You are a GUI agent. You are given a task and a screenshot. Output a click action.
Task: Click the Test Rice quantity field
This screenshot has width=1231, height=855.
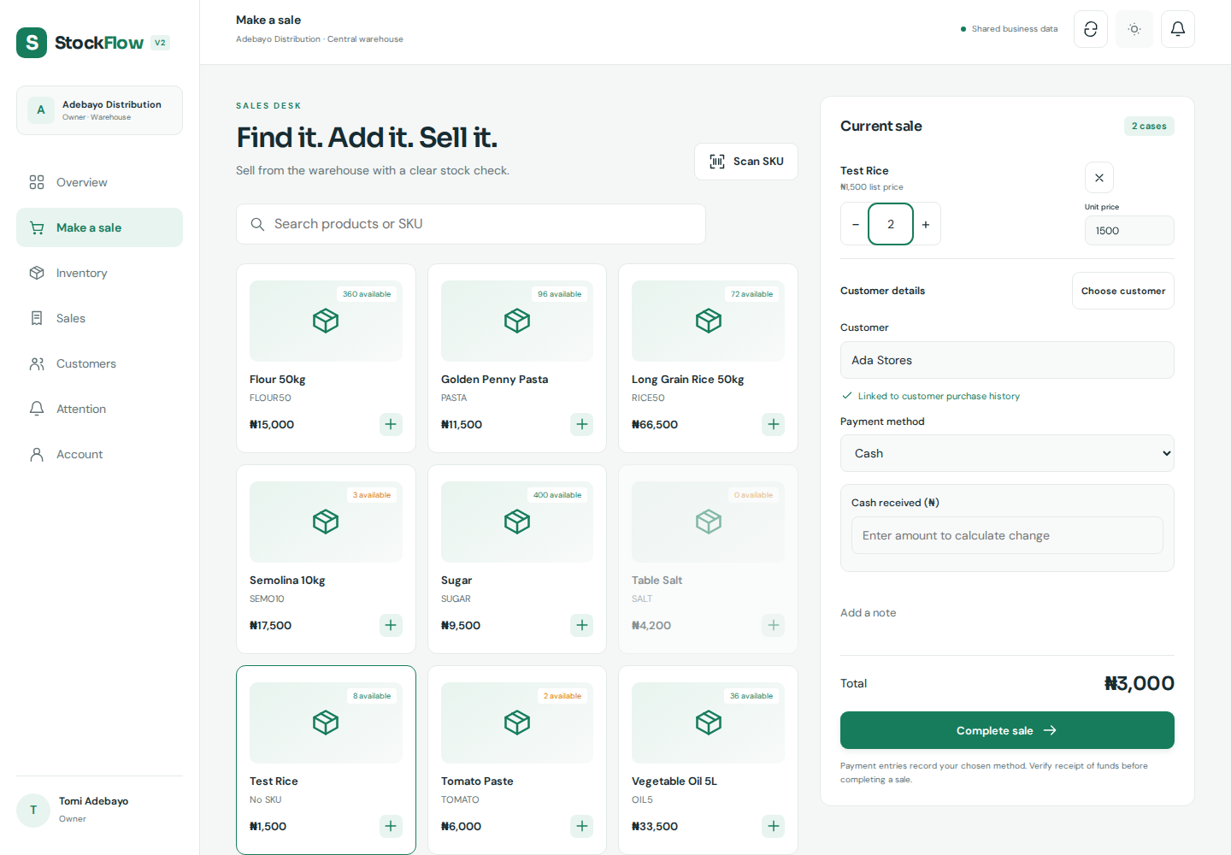(x=891, y=224)
